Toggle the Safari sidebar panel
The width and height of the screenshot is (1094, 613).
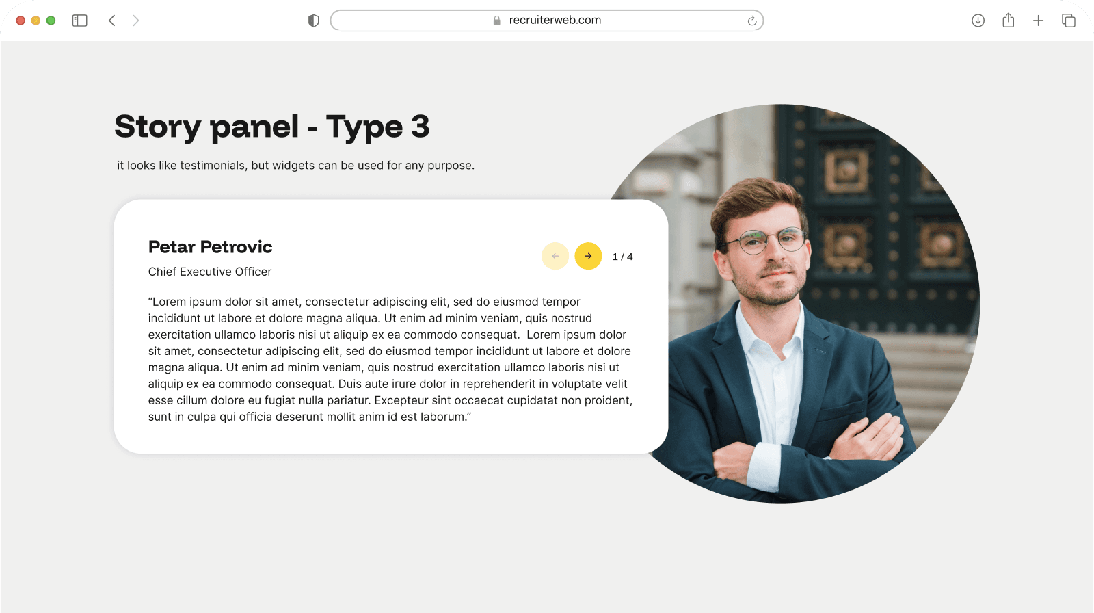(x=80, y=21)
